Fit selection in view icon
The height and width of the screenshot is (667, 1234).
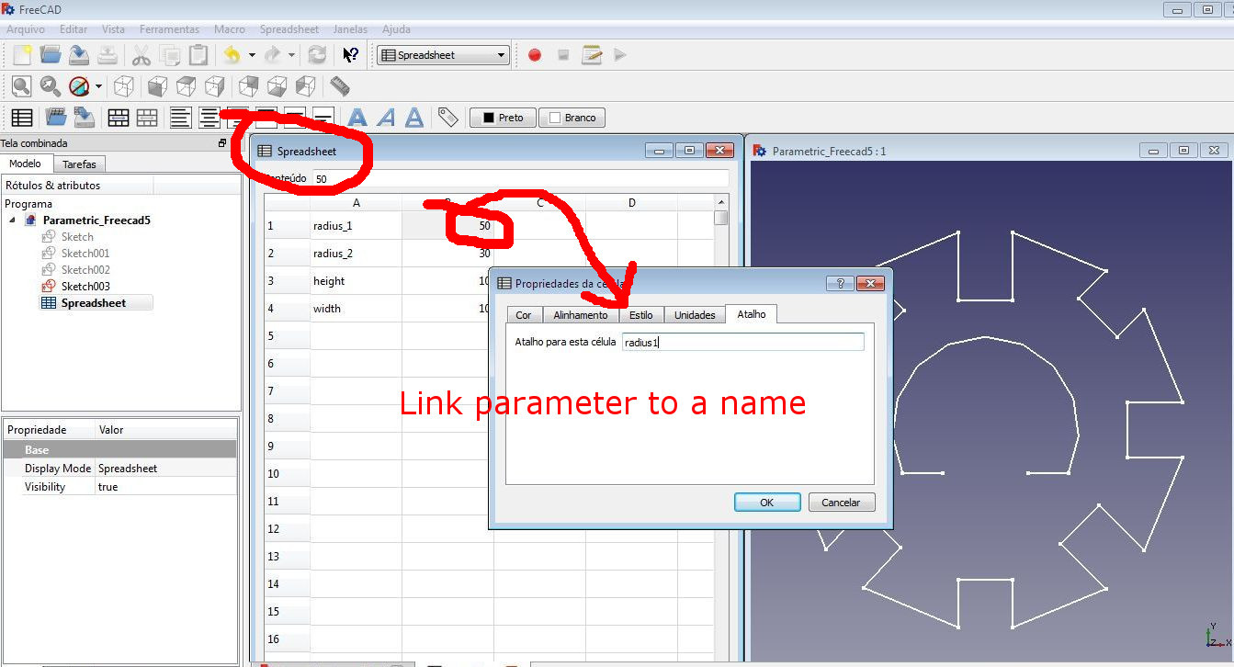[x=50, y=86]
